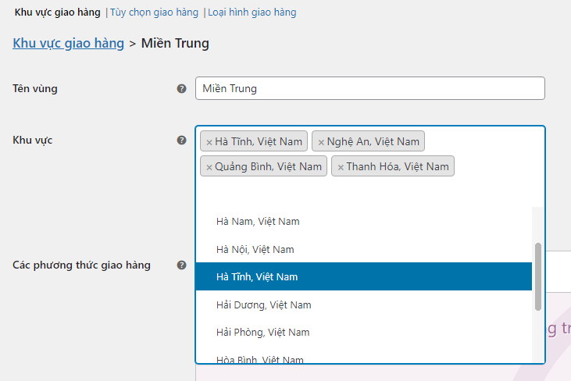
Task: Select Hải Dương, Việt Nam from dropdown
Action: pos(263,305)
